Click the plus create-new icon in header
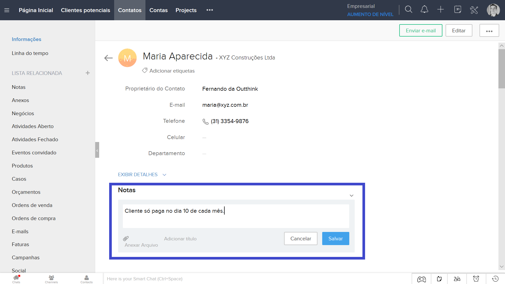This screenshot has height=284, width=505. click(x=441, y=10)
